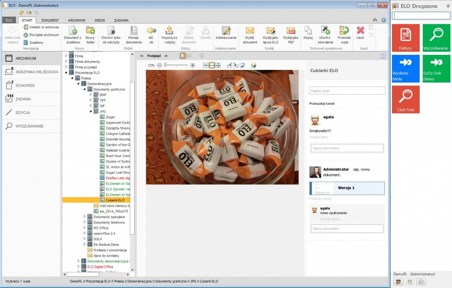Viewport: 452px width, 288px height.
Task: Rotate the preview left
Action: [x=230, y=65]
